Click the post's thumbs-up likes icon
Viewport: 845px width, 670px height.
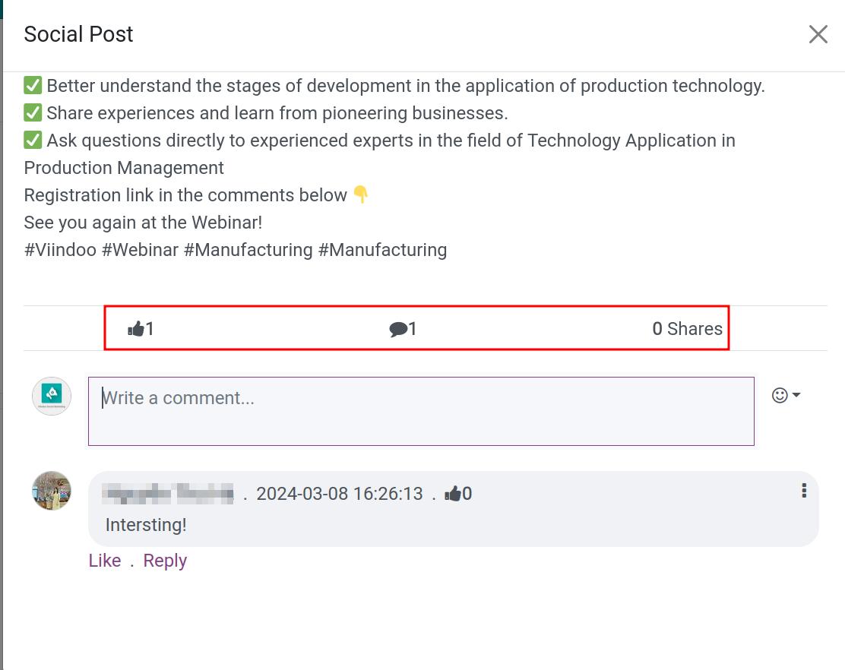click(136, 329)
